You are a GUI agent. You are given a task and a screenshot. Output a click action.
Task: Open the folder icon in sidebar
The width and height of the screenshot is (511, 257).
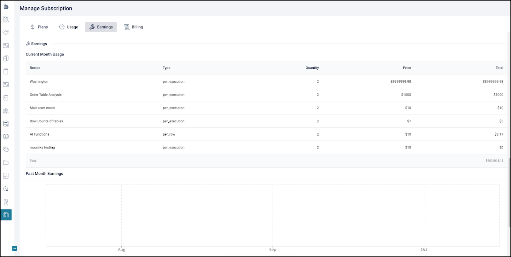(6, 163)
